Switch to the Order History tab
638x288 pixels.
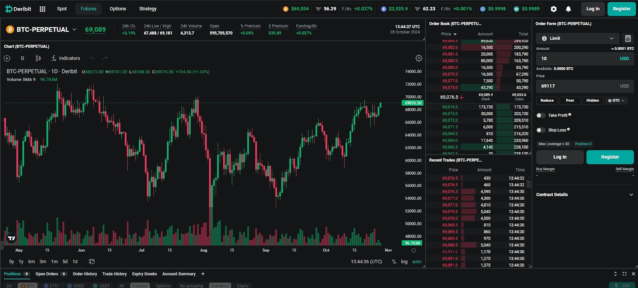(85, 274)
